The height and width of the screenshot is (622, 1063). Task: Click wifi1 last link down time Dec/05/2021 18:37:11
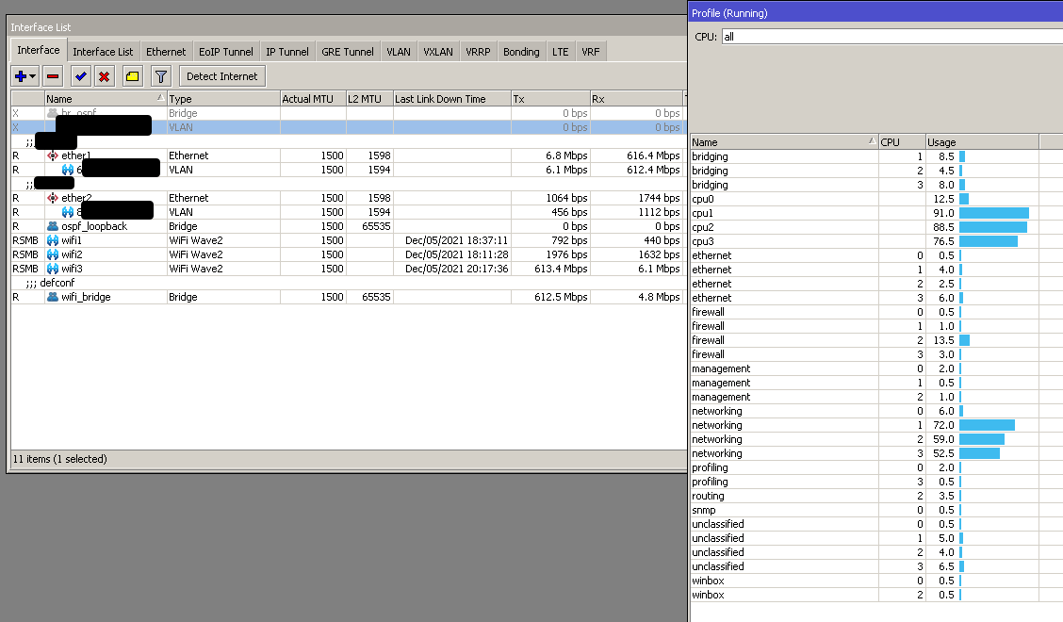[x=456, y=240]
